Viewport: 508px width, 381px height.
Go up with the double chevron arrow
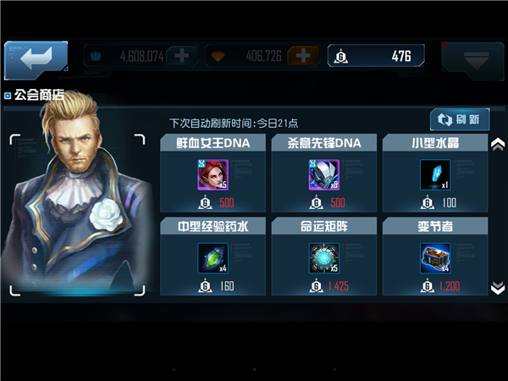pyautogui.click(x=498, y=144)
